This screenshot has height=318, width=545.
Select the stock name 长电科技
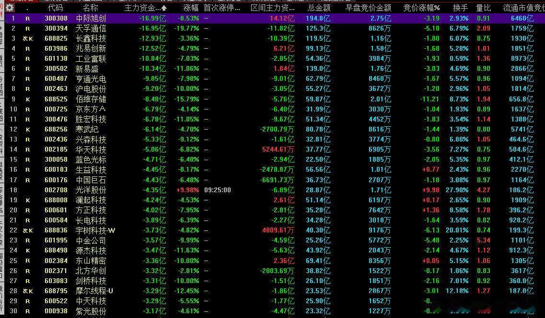coord(91,220)
